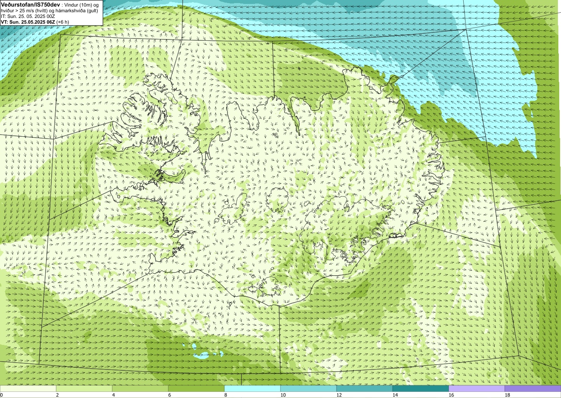
Task: Click the above-18 m/s purple legend swatch
Action: 533,388
